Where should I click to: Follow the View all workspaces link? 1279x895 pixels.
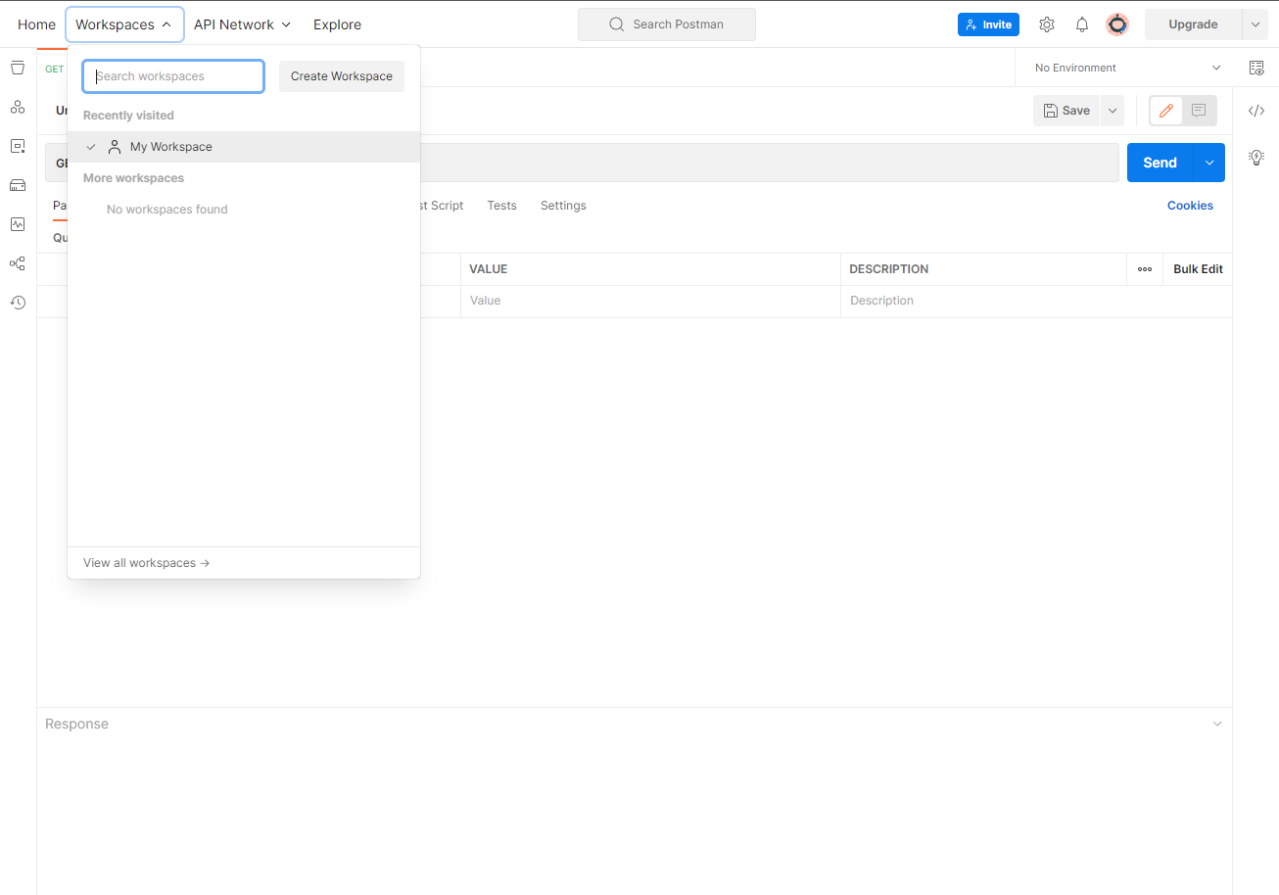click(147, 563)
